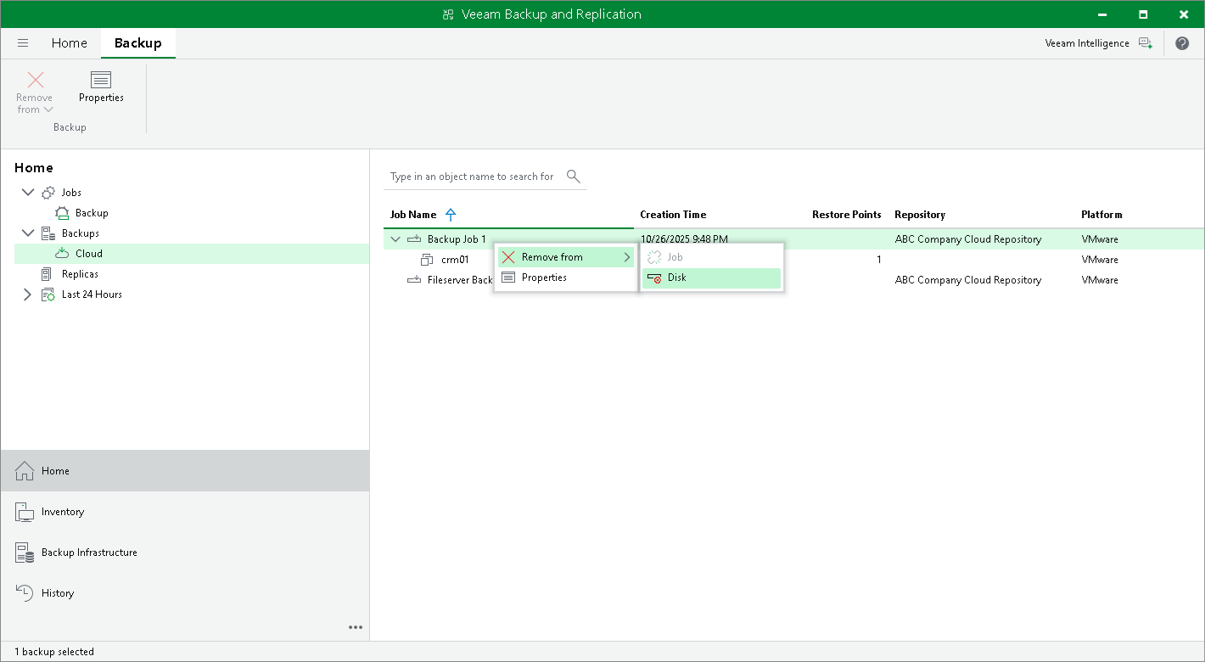
Task: Click the Home house icon in sidebar
Action: [25, 471]
